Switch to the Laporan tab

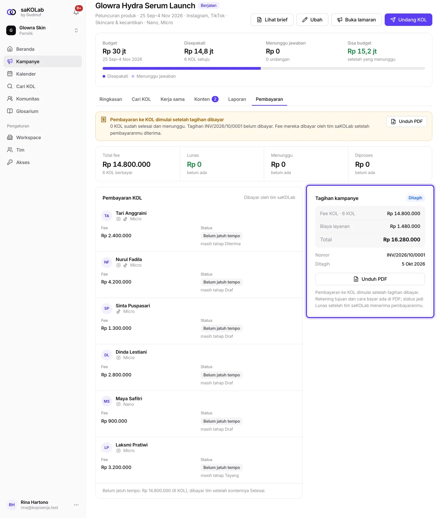[x=237, y=99]
